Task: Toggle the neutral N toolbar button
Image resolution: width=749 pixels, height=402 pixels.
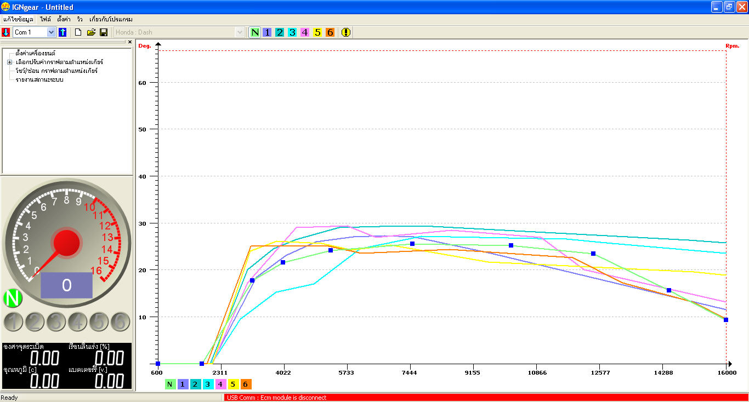Action: [254, 32]
